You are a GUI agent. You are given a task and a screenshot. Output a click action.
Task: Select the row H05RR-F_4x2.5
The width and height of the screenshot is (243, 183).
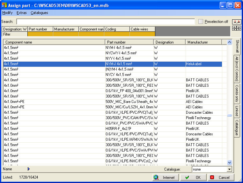tap(113, 129)
